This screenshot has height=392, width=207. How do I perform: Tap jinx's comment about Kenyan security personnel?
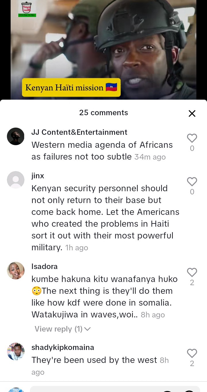point(105,218)
